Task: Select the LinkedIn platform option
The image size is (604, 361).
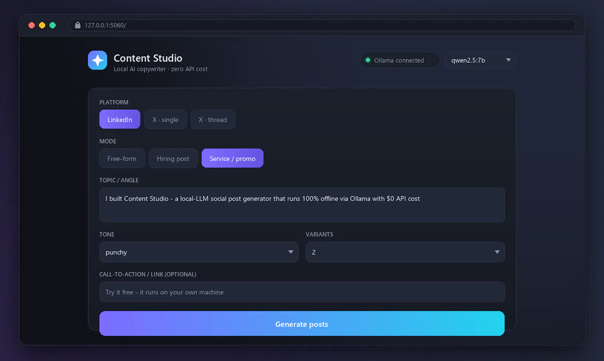Action: coord(120,120)
